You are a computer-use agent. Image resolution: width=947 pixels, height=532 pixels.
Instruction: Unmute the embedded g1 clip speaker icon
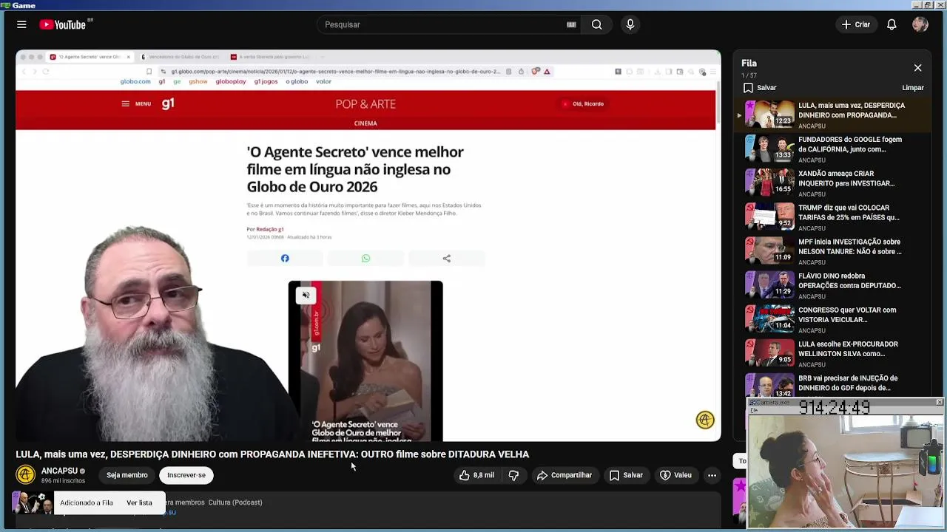(x=306, y=295)
